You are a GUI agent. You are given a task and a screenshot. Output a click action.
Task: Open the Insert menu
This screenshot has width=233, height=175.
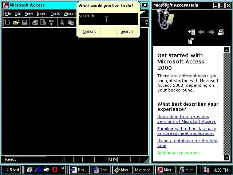point(42,13)
